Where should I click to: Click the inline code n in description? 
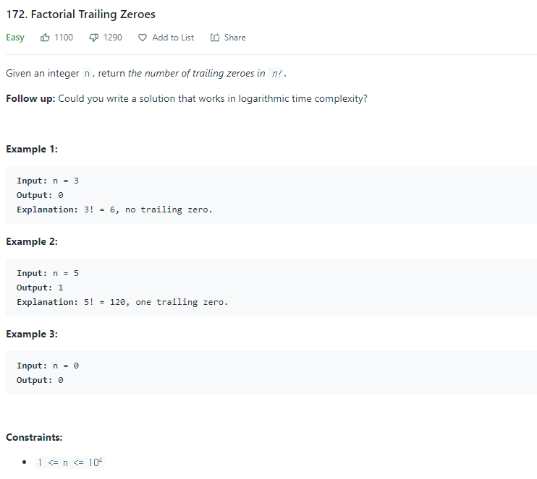pos(87,74)
